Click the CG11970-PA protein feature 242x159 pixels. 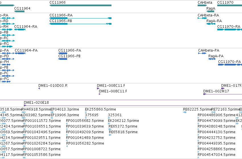point(230,65)
